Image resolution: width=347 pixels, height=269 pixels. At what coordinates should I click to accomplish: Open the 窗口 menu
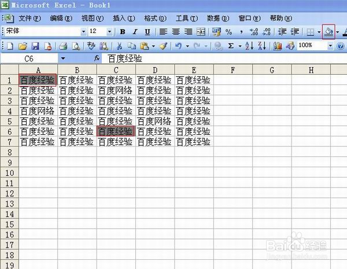click(249, 18)
